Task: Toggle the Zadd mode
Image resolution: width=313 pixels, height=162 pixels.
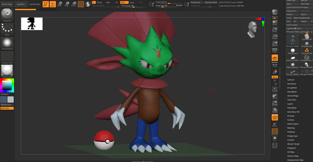Action: point(124,2)
